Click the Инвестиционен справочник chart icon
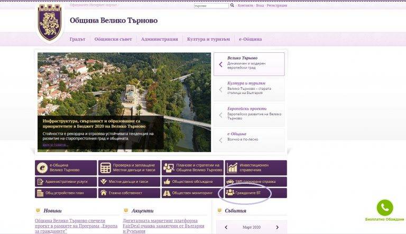The width and height of the screenshot is (406, 234). point(232,168)
